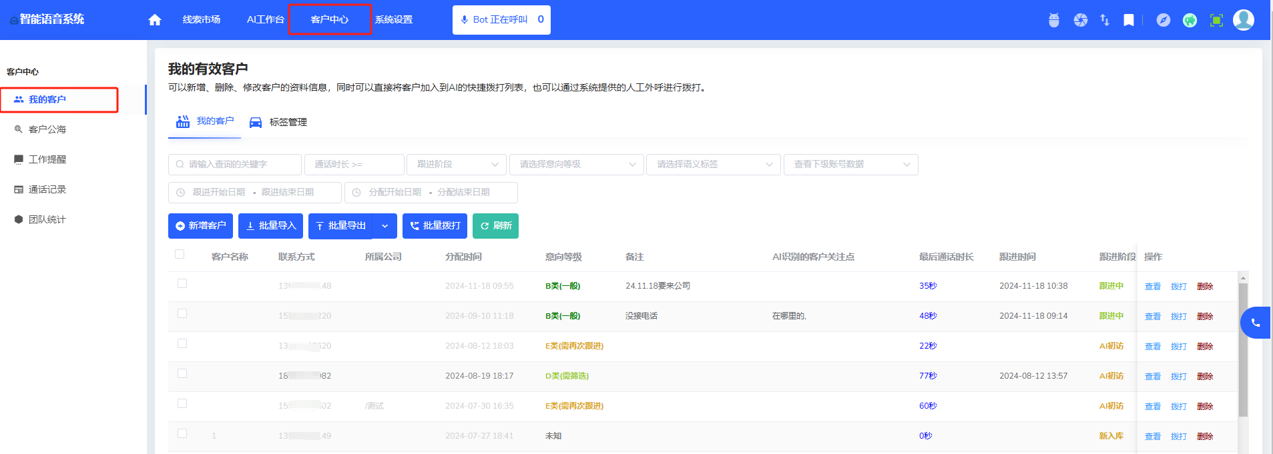Click the green megaphone announcement icon
The width and height of the screenshot is (1273, 454).
pyautogui.click(x=1190, y=20)
